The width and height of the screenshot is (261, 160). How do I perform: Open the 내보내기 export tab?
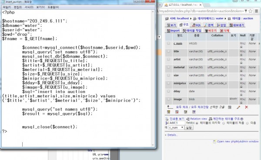(237, 25)
